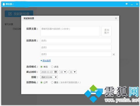Close the 发起新投票 dialog

[116, 18]
